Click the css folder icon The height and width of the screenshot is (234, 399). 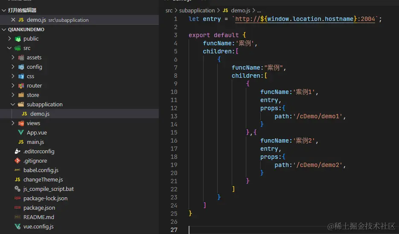(21, 76)
